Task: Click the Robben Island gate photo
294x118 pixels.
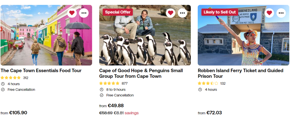Action: coord(243,43)
